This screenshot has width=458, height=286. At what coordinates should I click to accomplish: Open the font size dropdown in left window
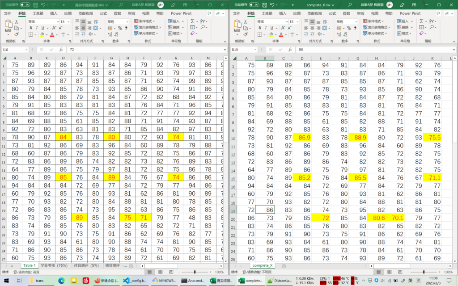[x=68, y=21]
